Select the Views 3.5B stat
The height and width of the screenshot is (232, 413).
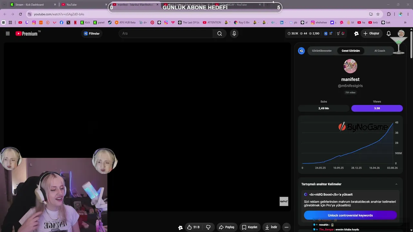point(377,108)
